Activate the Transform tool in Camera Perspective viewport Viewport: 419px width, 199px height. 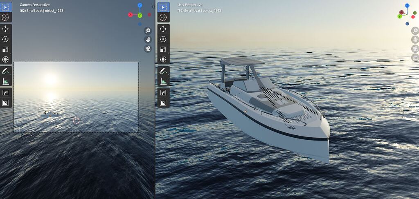[5, 60]
